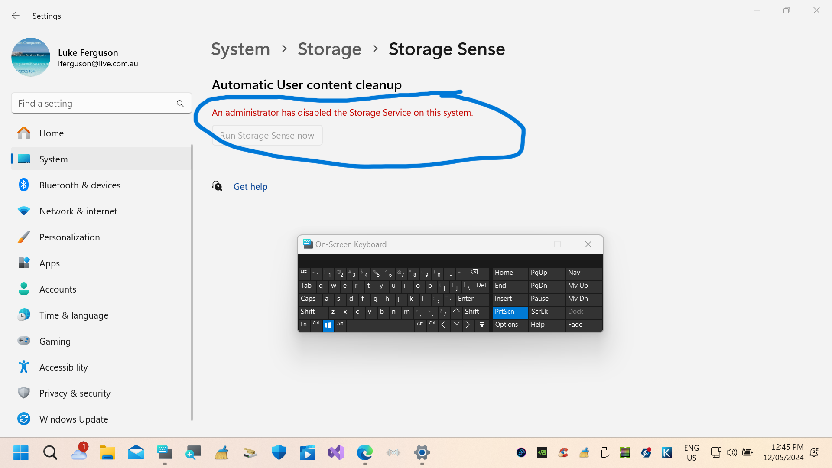
Task: Click the battery icon in system tray
Action: (x=747, y=452)
